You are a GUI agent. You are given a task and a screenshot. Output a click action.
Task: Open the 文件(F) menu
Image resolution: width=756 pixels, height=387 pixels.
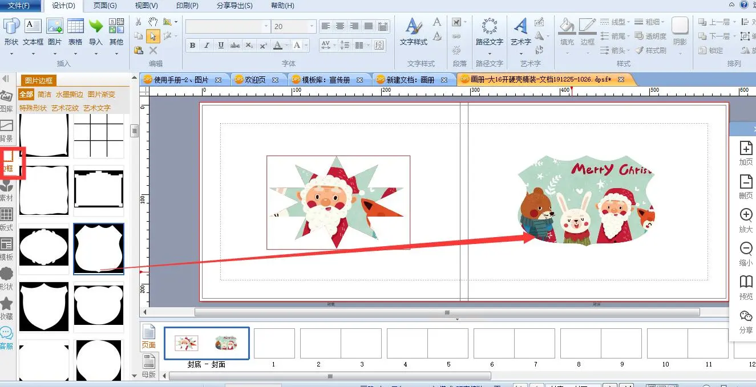coord(18,6)
